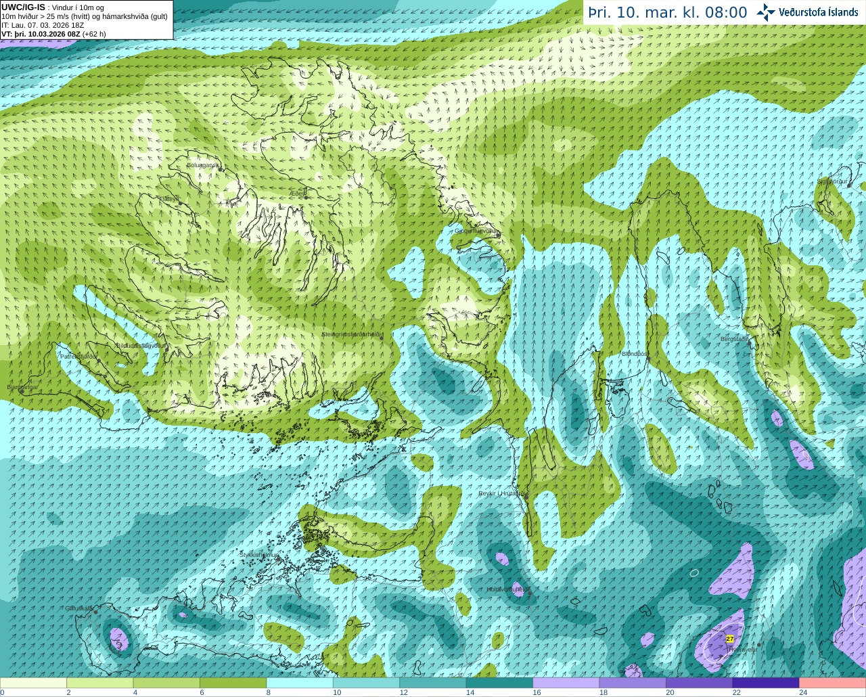Click the Bolungarvík station dot
The height and width of the screenshot is (697, 866).
(x=220, y=168)
